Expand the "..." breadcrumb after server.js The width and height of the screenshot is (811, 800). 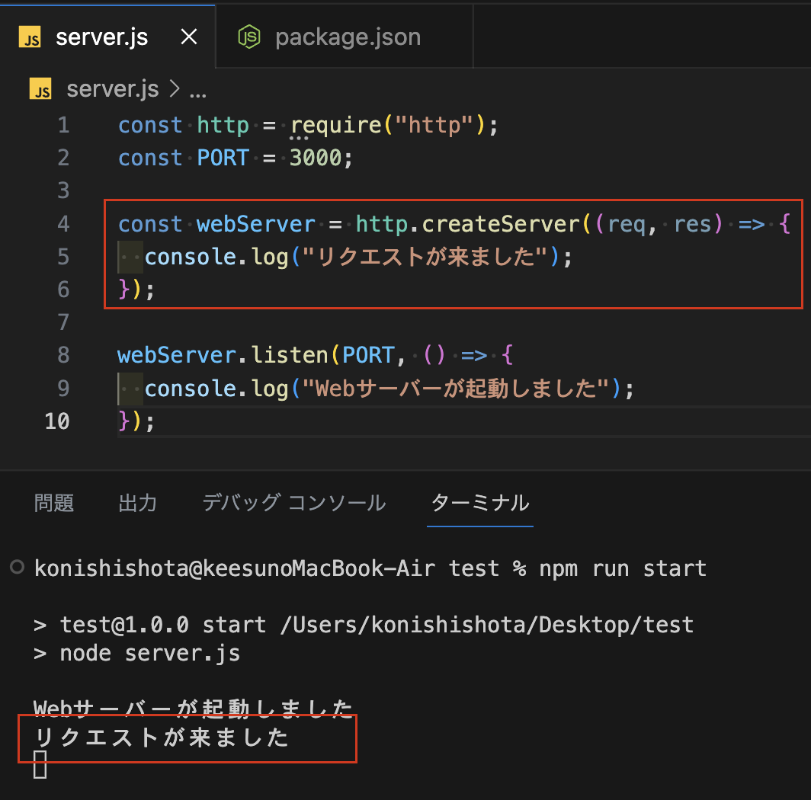pos(198,89)
